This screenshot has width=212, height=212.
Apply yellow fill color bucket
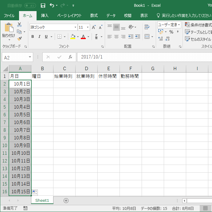[x=73, y=37]
